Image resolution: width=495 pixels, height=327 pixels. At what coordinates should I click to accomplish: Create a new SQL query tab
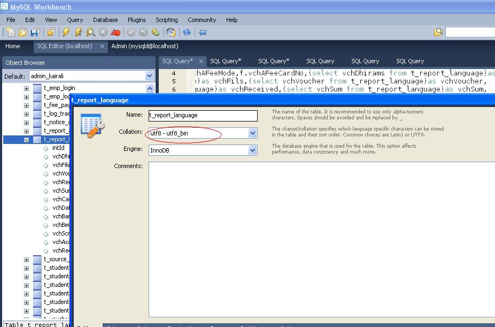[x=10, y=32]
